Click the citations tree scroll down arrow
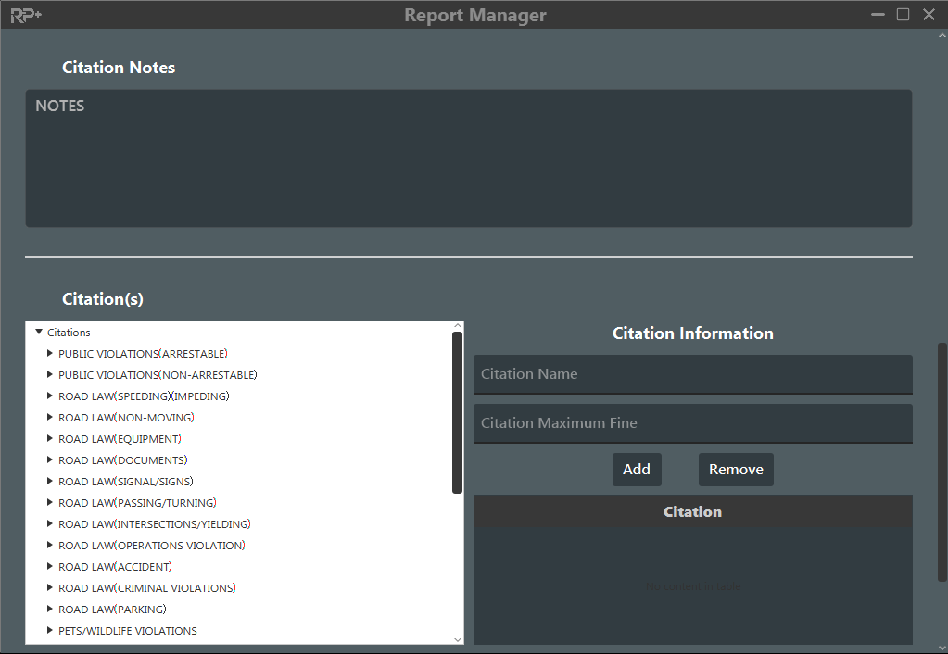This screenshot has width=948, height=654. pos(457,639)
